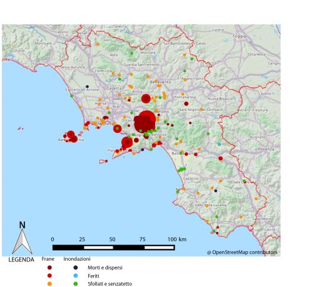Click the 50 mark on scale bar
313x287 pixels.
coord(112,239)
